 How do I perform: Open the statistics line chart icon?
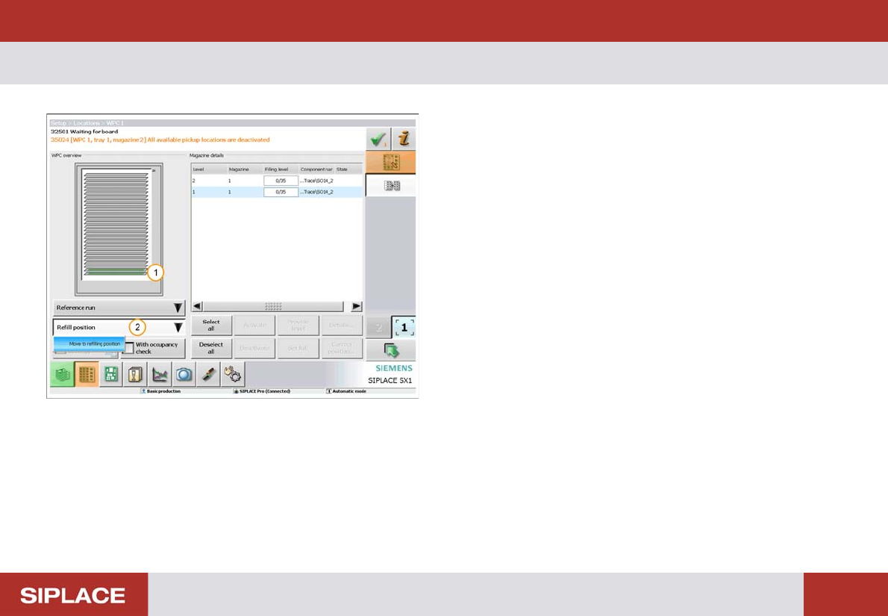click(x=160, y=375)
